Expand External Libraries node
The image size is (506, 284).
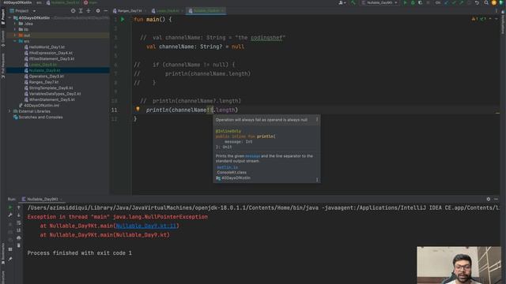(x=9, y=111)
